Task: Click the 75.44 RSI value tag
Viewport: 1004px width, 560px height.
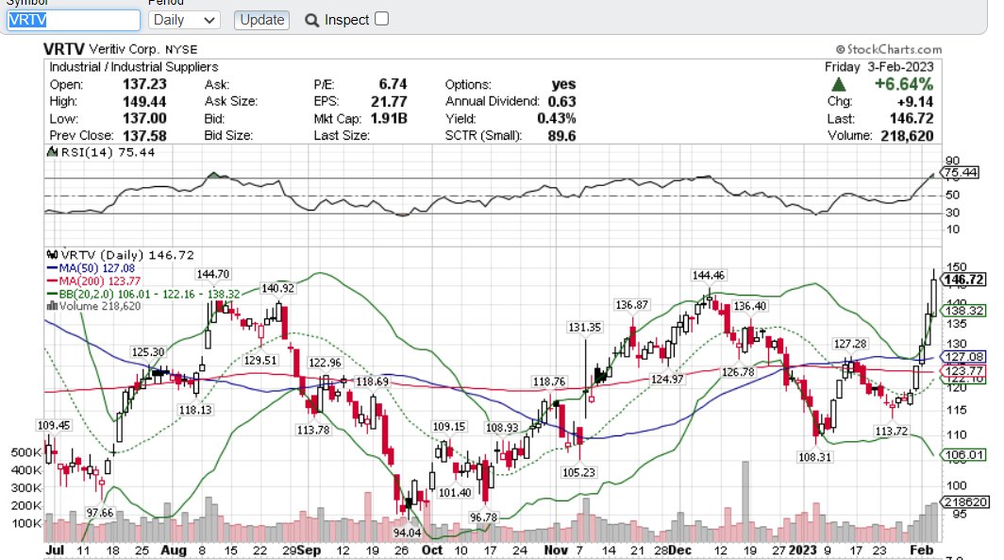Action: (959, 172)
